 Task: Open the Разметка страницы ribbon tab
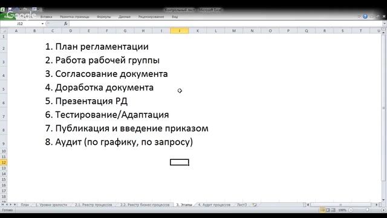pos(75,17)
